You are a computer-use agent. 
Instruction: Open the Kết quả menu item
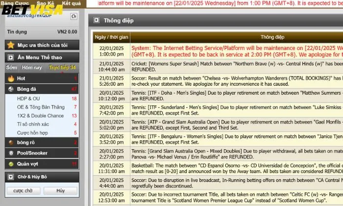click(72, 3)
